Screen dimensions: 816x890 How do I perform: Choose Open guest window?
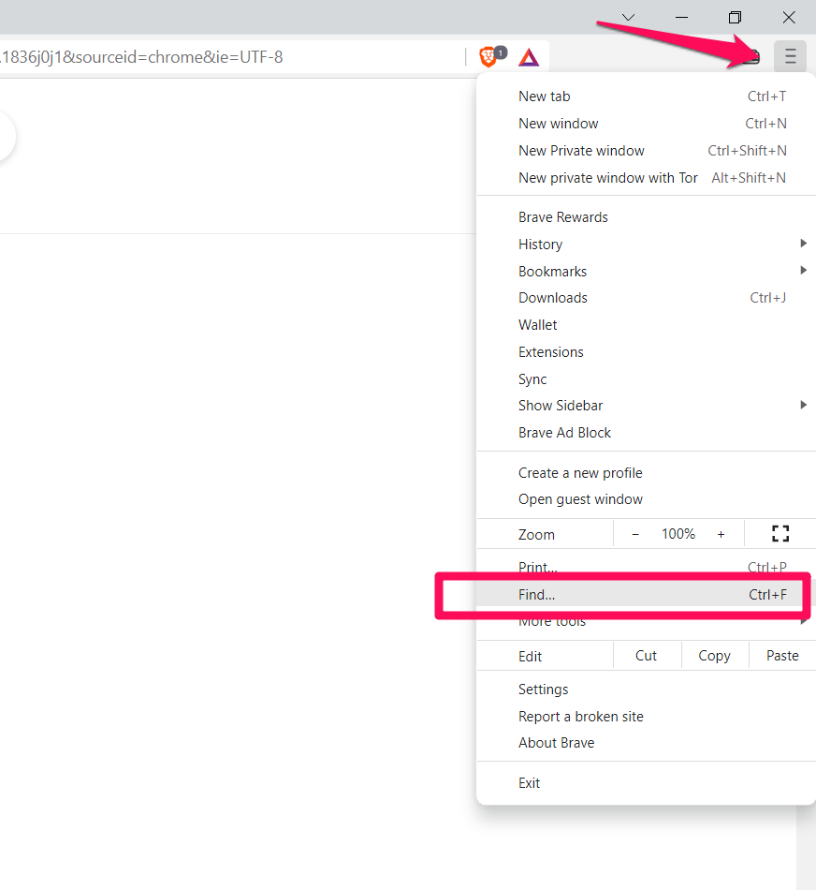[647, 499]
